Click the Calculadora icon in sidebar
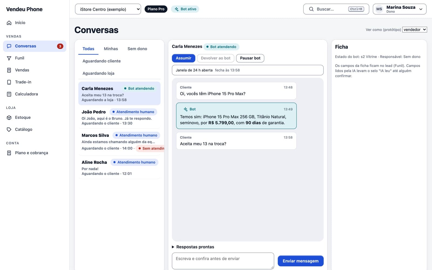Screen dimensions: 432x270 point(9,94)
